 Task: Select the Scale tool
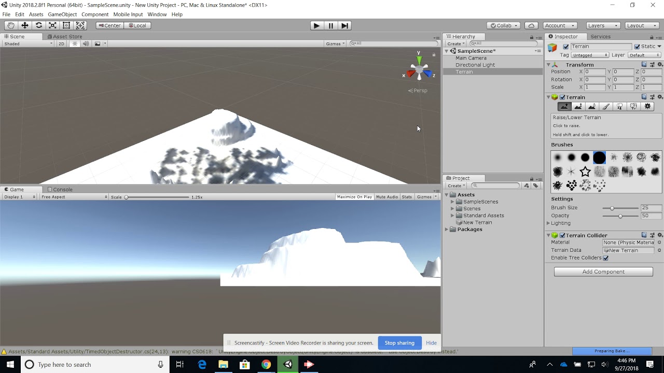(52, 25)
